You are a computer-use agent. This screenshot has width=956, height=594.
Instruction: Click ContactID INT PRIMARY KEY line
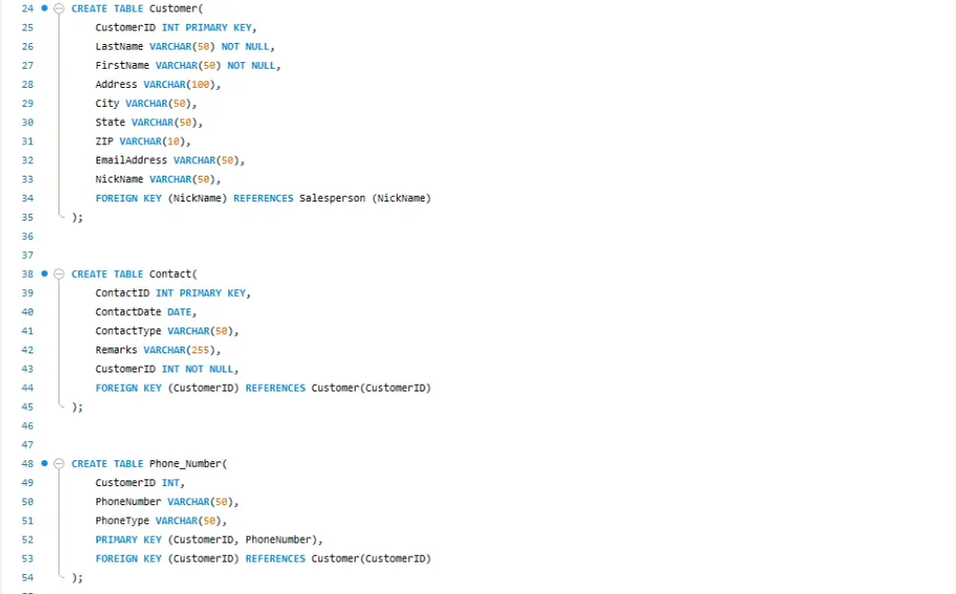[x=172, y=293]
